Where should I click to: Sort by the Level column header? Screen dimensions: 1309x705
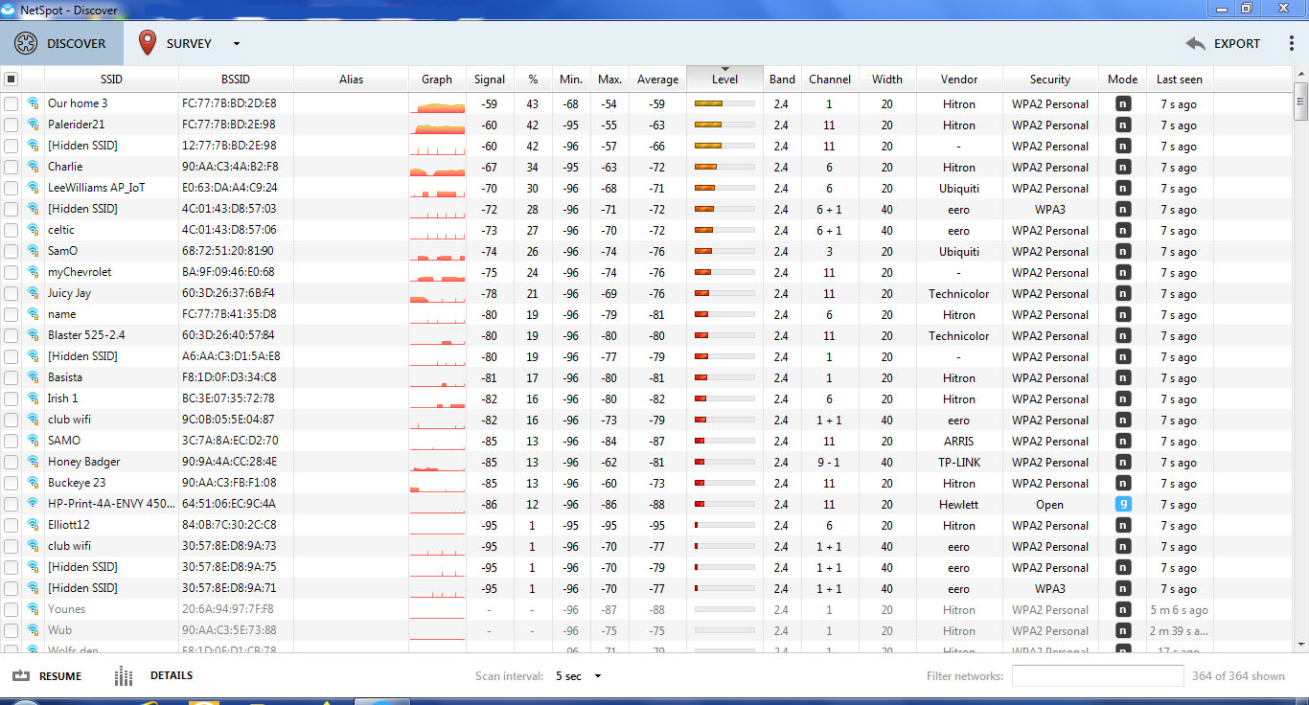pyautogui.click(x=724, y=80)
